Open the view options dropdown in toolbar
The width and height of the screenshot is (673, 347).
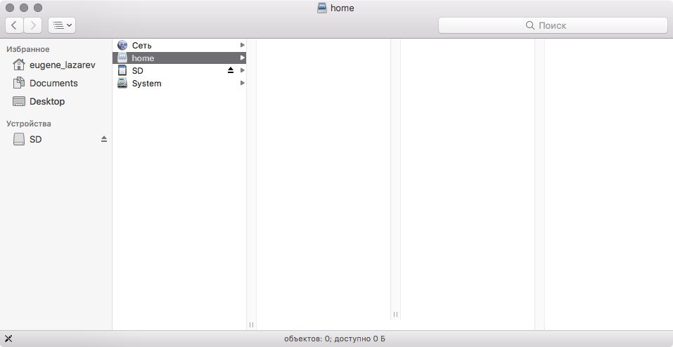pos(62,25)
